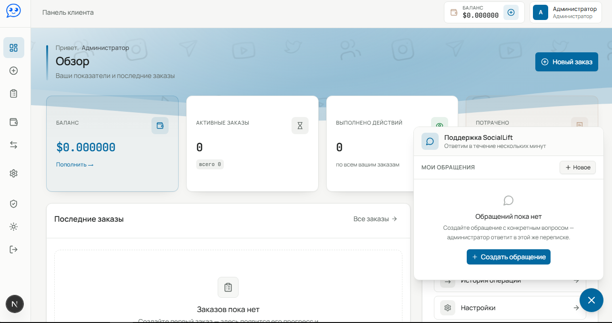
Task: Close the support chat widget
Action: click(x=592, y=300)
